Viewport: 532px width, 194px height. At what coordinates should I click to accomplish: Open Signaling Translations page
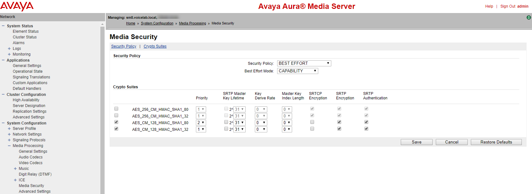coord(31,77)
